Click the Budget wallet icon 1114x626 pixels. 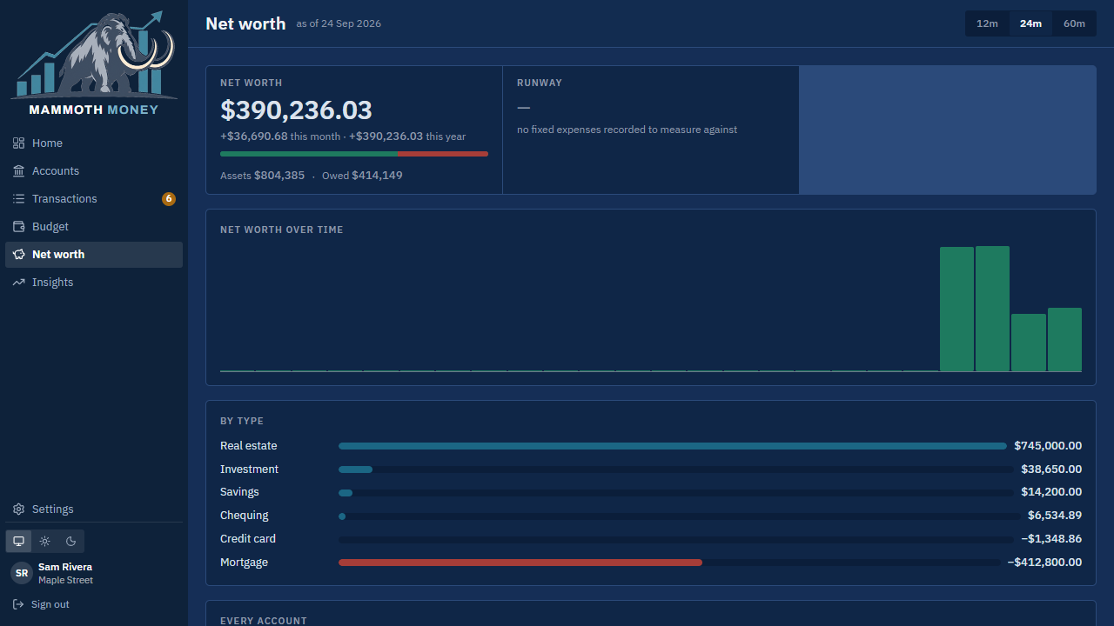click(19, 227)
